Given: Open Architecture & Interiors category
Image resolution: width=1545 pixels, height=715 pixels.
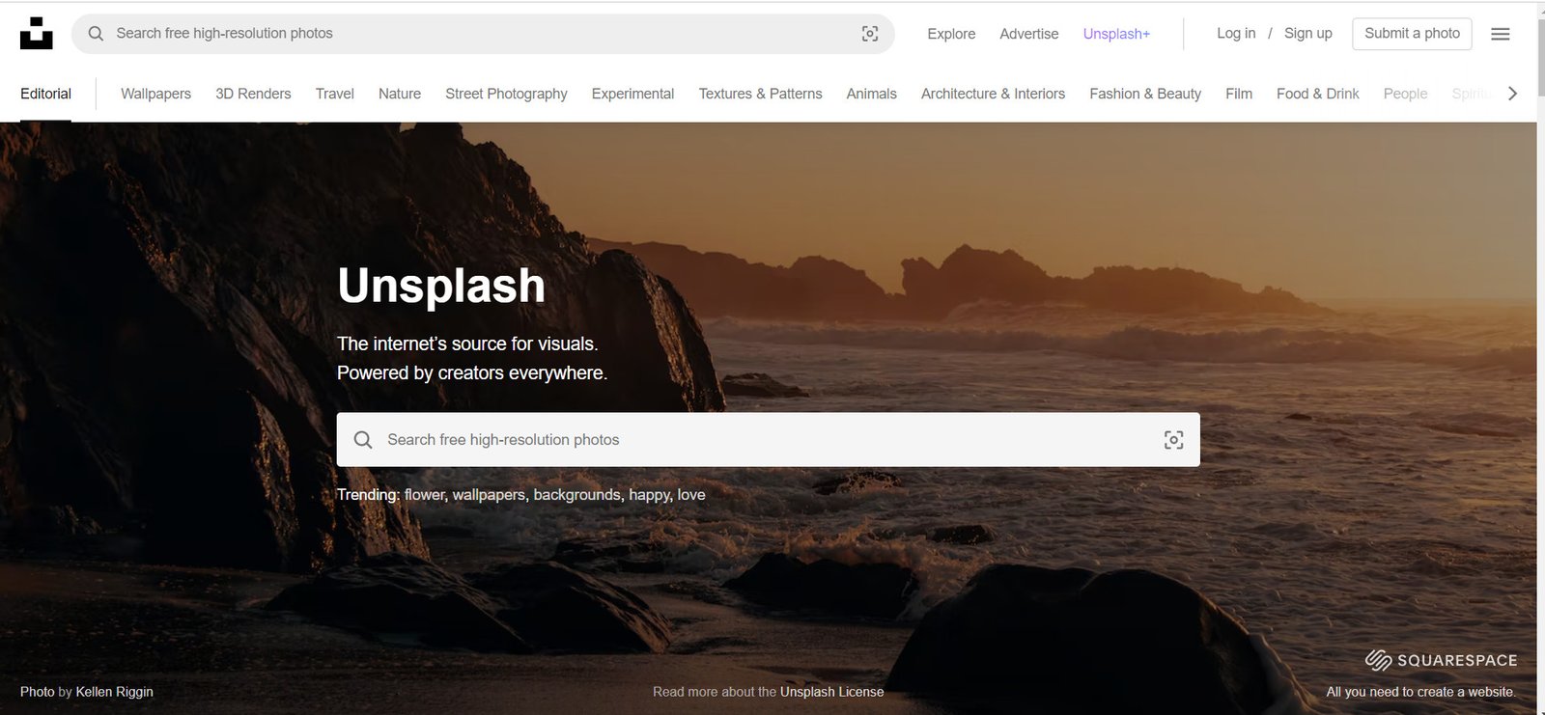Looking at the screenshot, I should pyautogui.click(x=993, y=94).
